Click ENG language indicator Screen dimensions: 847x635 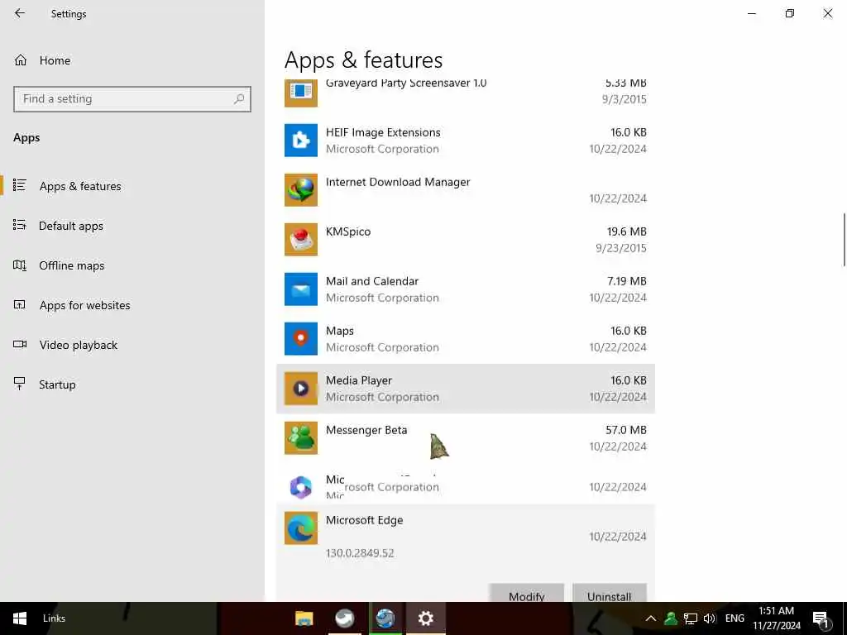[735, 618]
